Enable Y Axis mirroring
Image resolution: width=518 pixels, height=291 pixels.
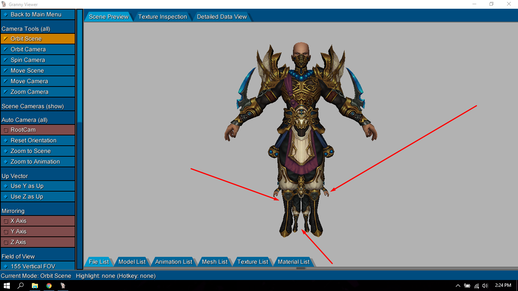click(x=38, y=231)
